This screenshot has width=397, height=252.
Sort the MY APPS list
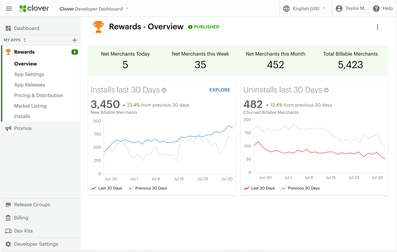[24, 40]
